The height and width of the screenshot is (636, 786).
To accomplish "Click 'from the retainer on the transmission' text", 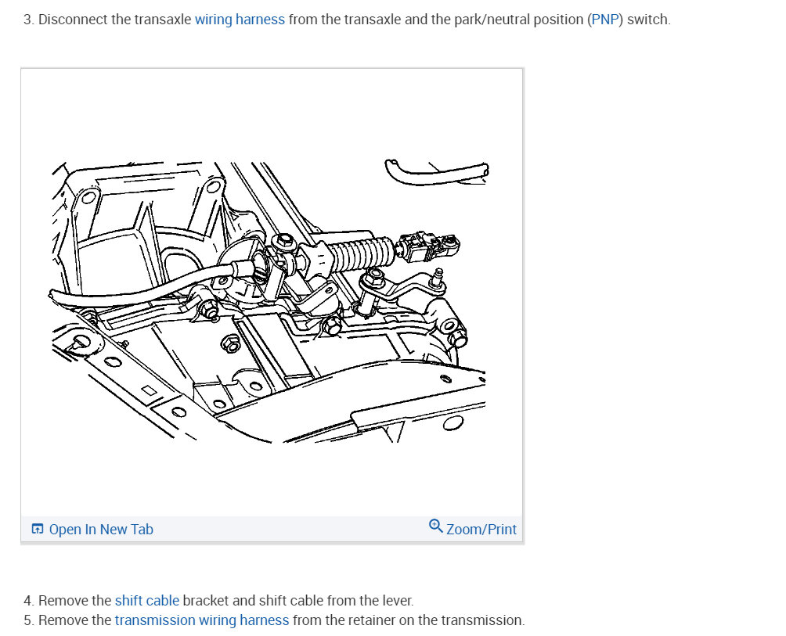I will coord(409,620).
